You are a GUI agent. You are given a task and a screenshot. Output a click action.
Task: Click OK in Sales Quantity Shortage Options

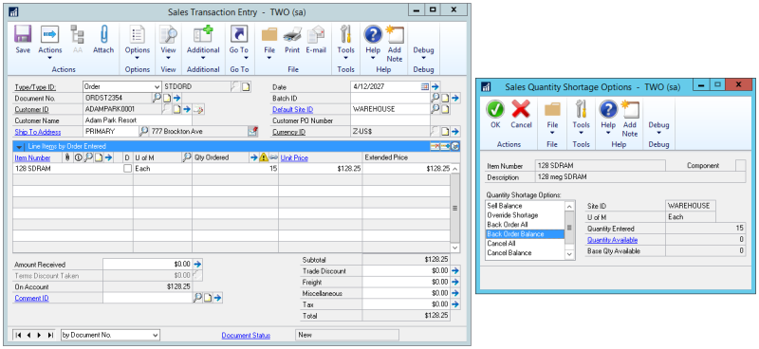coord(494,115)
